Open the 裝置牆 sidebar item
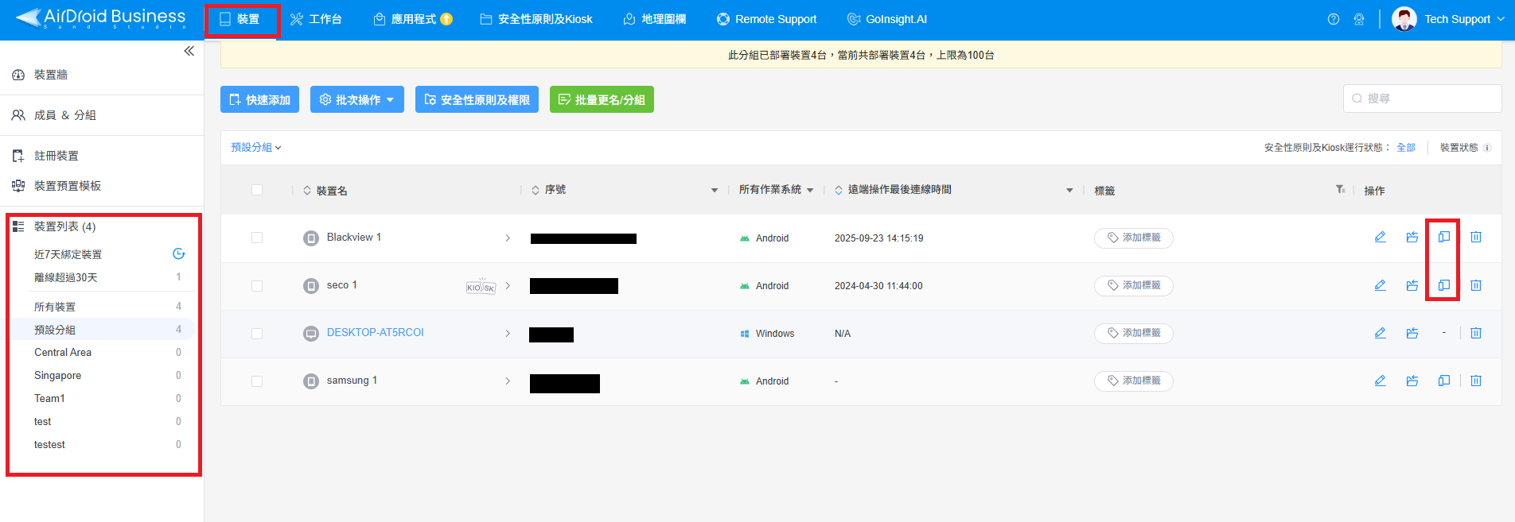 [51, 75]
